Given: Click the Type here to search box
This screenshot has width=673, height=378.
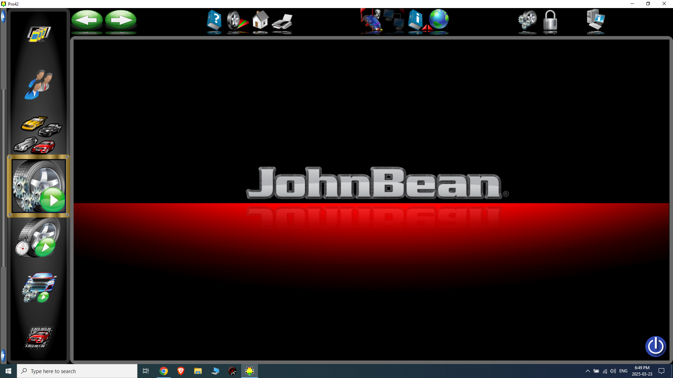Looking at the screenshot, I should (77, 371).
